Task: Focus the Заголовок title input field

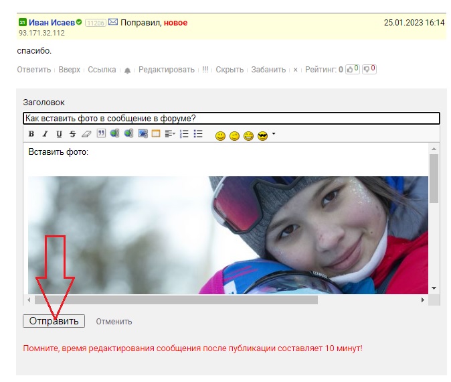Action: [x=232, y=119]
